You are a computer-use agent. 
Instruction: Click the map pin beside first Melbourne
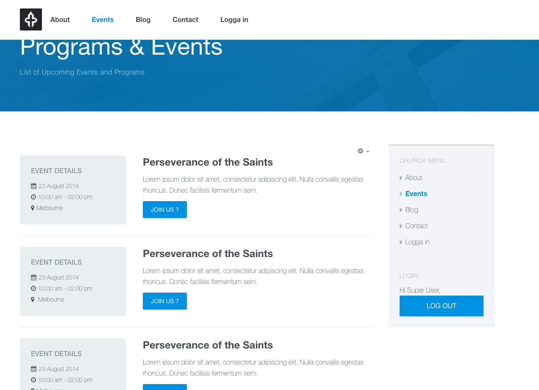click(33, 208)
